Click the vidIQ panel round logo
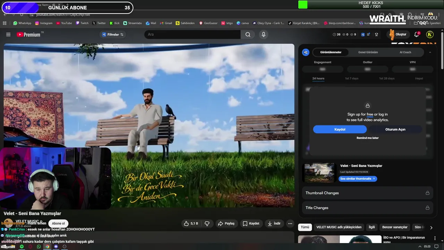 (x=306, y=52)
